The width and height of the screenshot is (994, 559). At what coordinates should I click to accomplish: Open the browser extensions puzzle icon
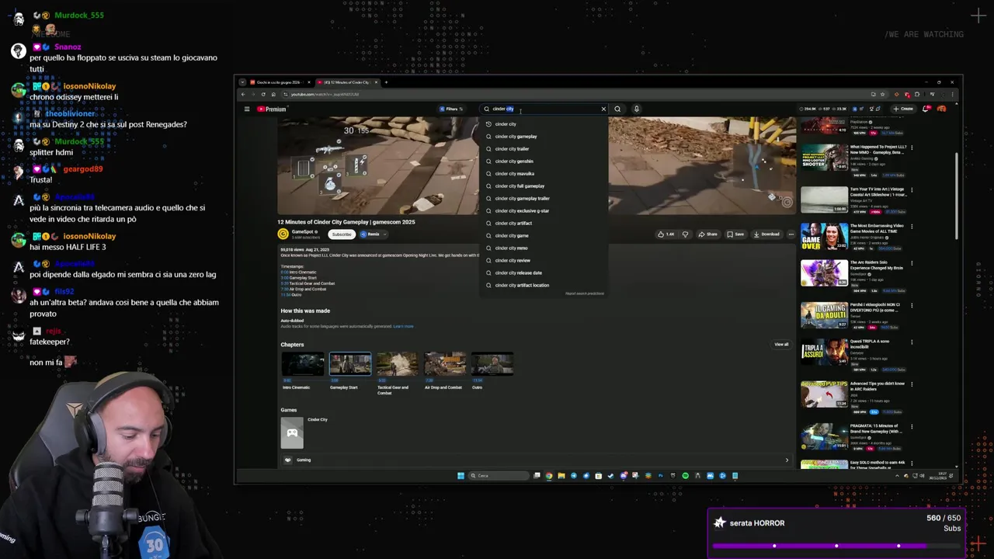click(917, 94)
